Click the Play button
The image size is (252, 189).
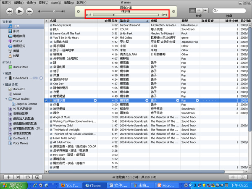tap(20, 11)
